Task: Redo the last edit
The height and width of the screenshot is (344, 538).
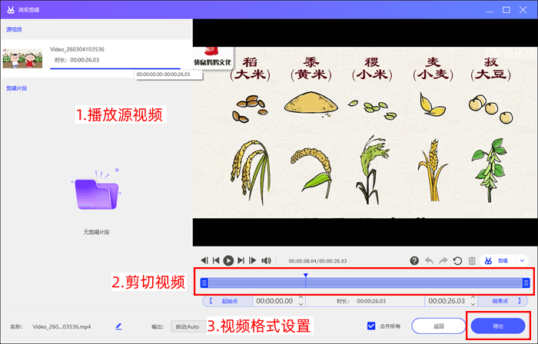Action: click(x=443, y=261)
